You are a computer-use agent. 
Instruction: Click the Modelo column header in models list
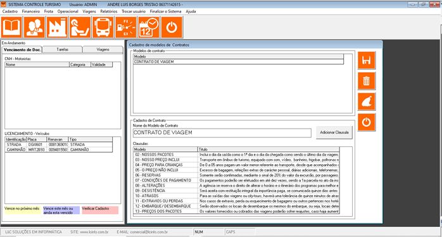[239, 56]
